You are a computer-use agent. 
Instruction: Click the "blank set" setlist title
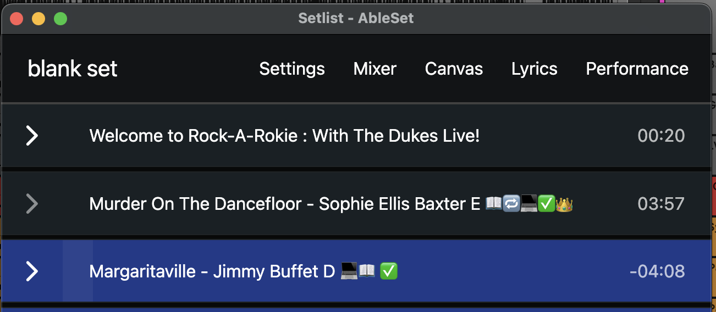[x=73, y=69]
